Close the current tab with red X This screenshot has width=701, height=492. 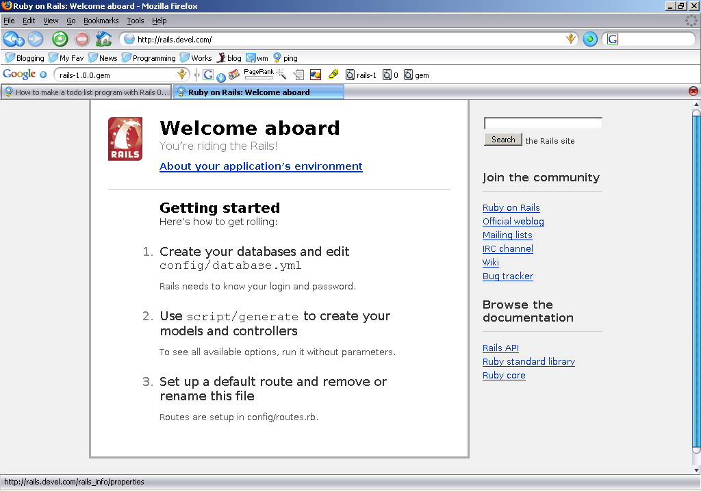pyautogui.click(x=693, y=91)
